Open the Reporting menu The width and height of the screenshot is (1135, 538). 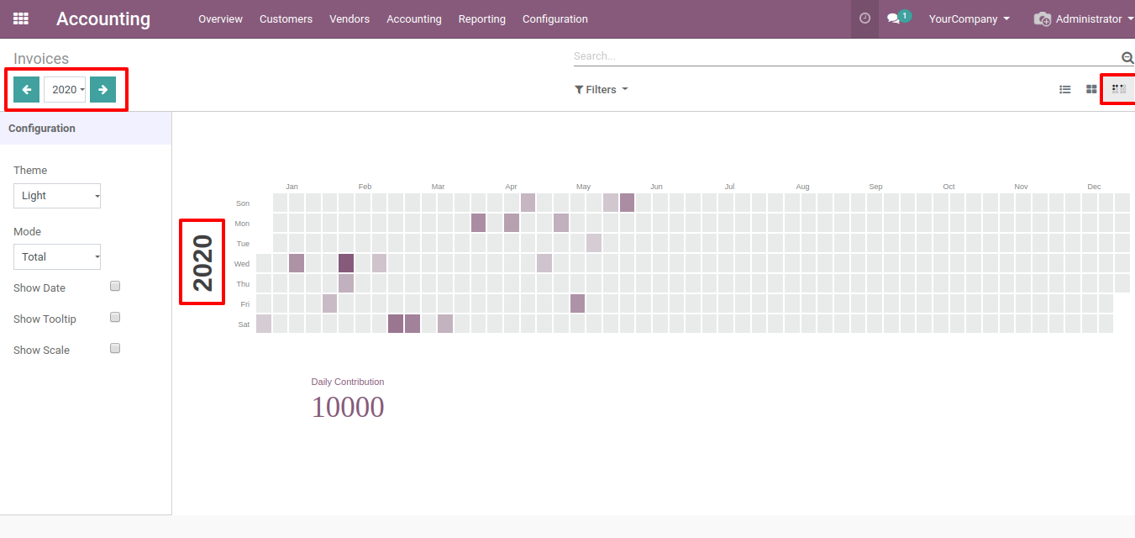point(481,18)
